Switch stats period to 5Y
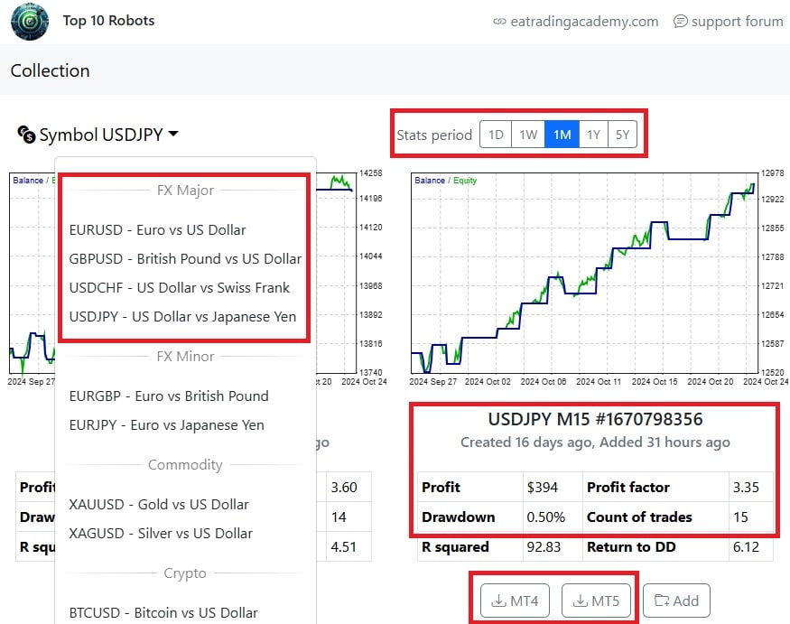Viewport: 790px width, 624px height. (x=621, y=134)
